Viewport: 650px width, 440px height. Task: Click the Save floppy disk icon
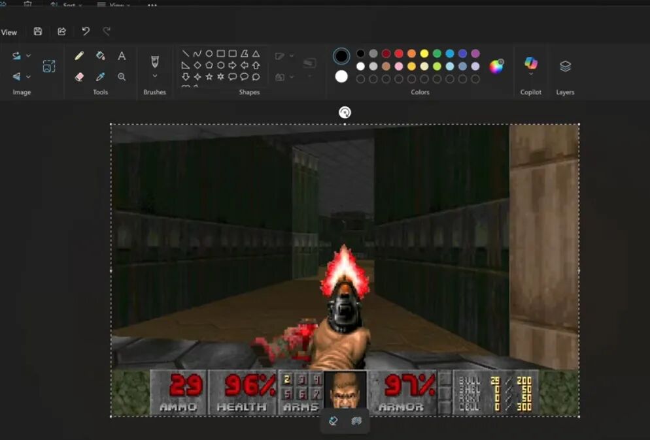click(38, 31)
